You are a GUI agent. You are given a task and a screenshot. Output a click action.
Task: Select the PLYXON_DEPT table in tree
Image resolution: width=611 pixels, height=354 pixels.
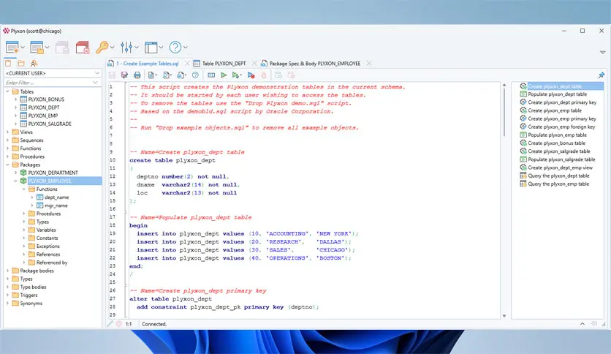point(44,108)
